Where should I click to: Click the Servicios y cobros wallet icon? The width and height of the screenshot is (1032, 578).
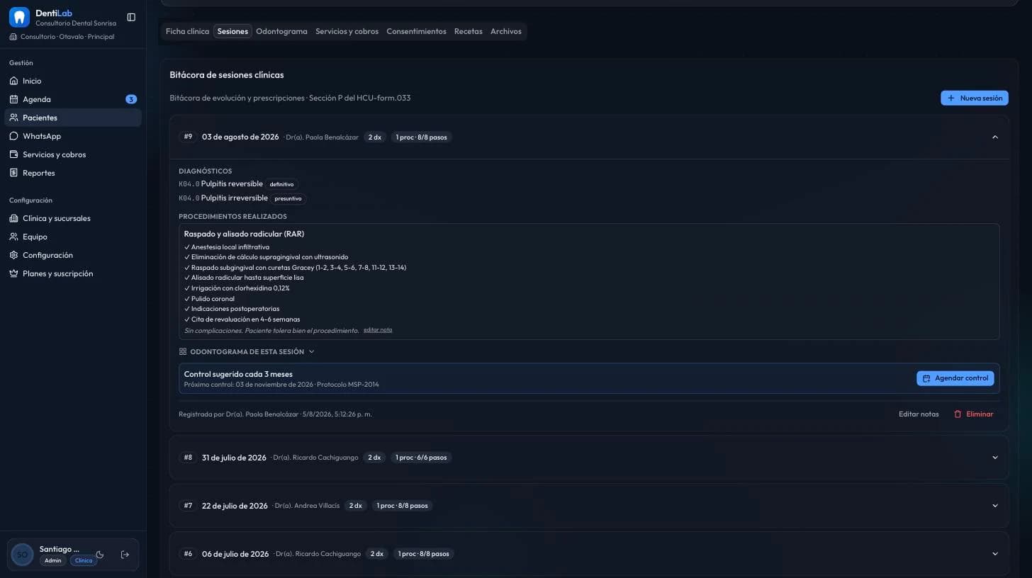pyautogui.click(x=13, y=154)
